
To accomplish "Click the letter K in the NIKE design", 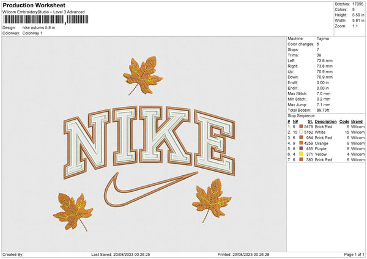I will (x=165, y=135).
